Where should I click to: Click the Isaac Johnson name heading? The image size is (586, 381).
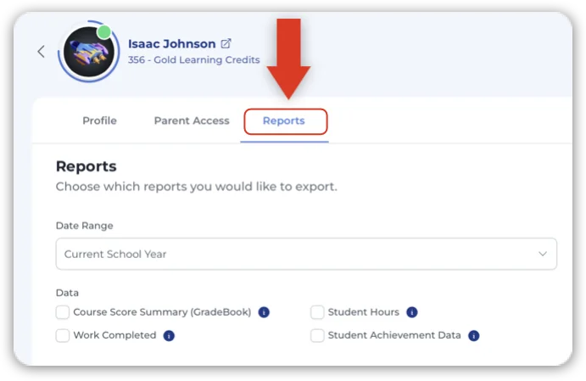(172, 44)
